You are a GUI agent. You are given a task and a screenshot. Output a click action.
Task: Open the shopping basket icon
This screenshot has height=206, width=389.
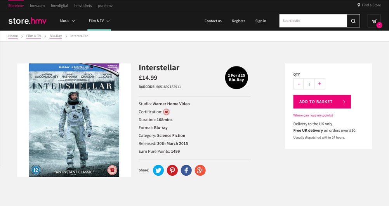click(374, 21)
